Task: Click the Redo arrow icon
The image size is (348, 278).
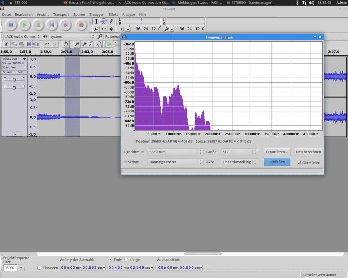Action: click(55, 44)
